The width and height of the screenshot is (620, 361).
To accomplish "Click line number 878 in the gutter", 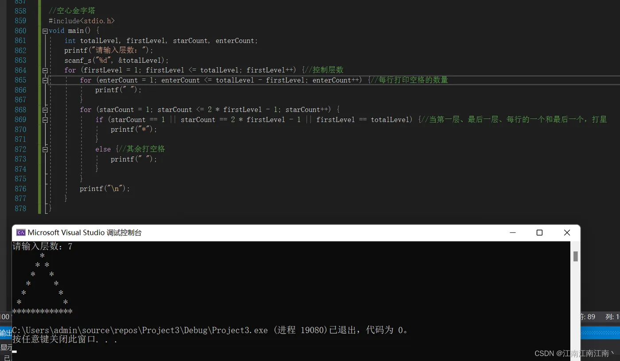I will click(20, 208).
